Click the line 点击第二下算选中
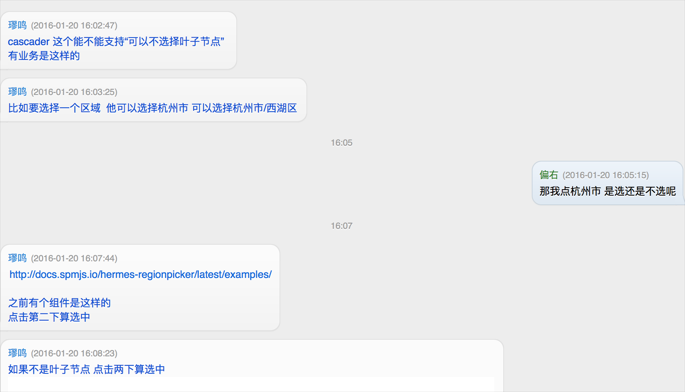 pyautogui.click(x=49, y=317)
